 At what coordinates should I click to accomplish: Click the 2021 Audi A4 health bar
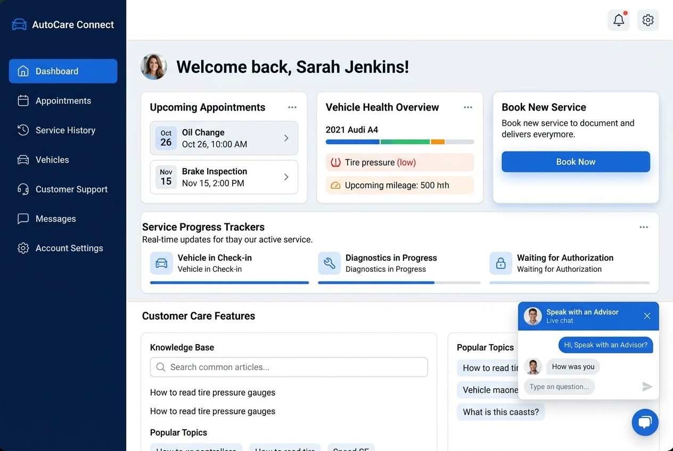(399, 142)
